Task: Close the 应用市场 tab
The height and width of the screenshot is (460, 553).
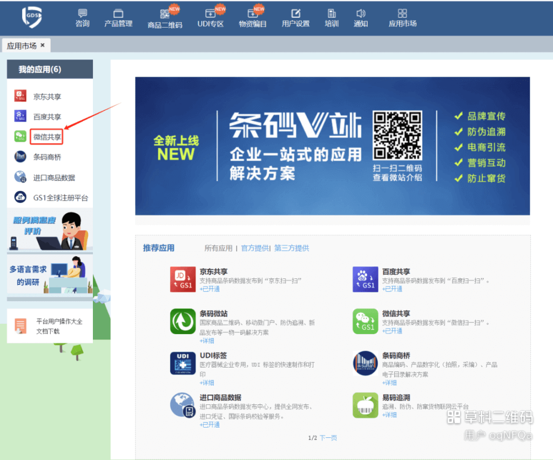Action: coord(43,45)
